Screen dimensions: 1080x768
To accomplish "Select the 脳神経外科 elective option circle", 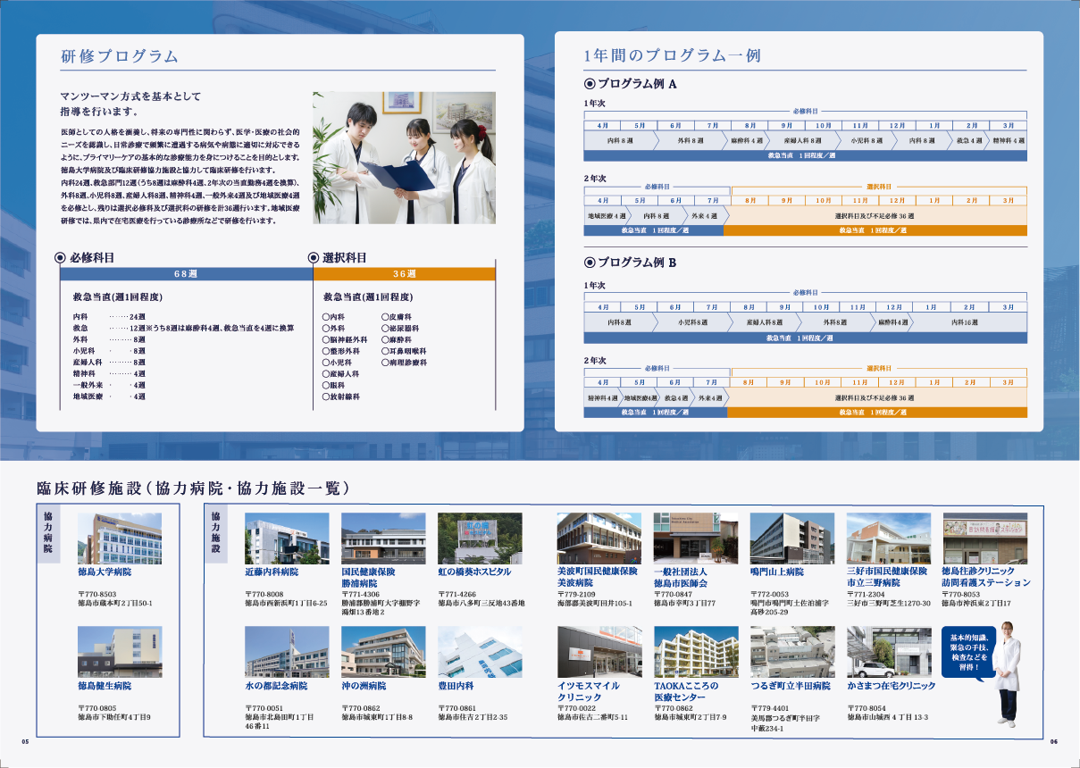I will click(x=327, y=340).
